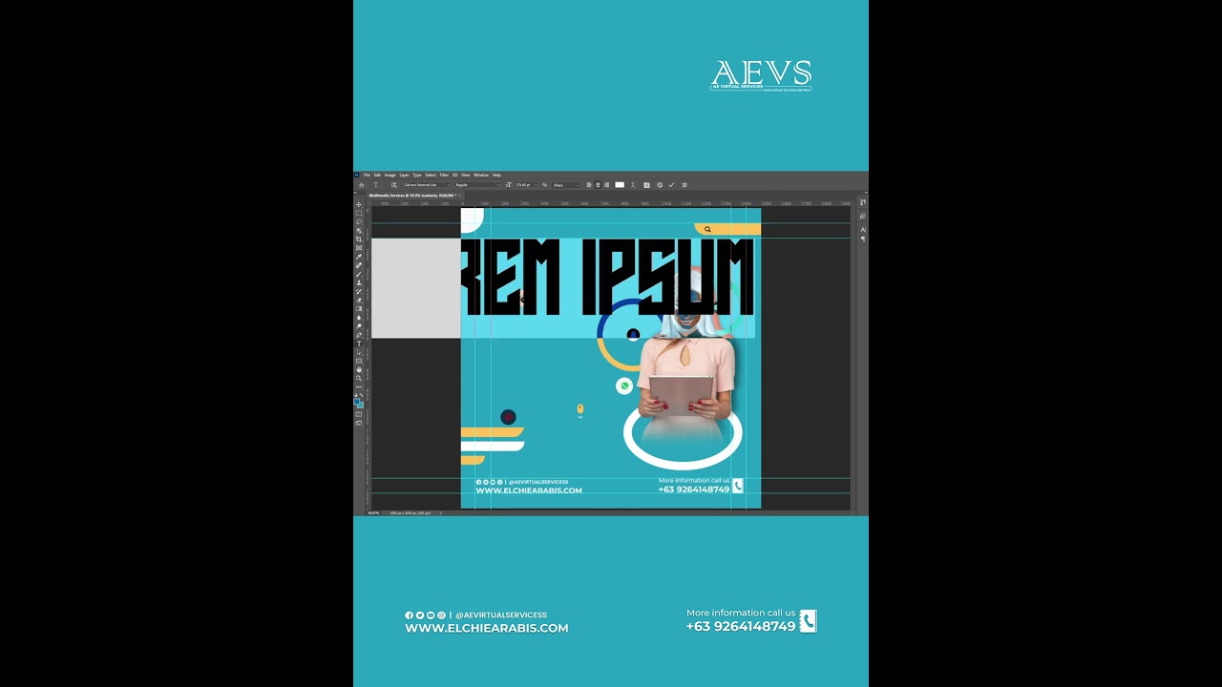Open the Window menu
The image size is (1222, 687).
coord(481,175)
